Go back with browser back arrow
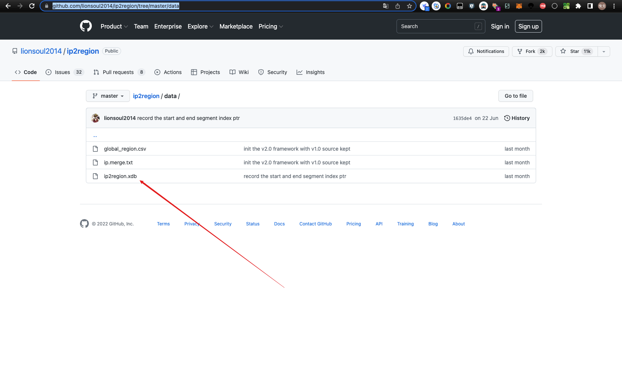This screenshot has height=372, width=622. coord(8,6)
